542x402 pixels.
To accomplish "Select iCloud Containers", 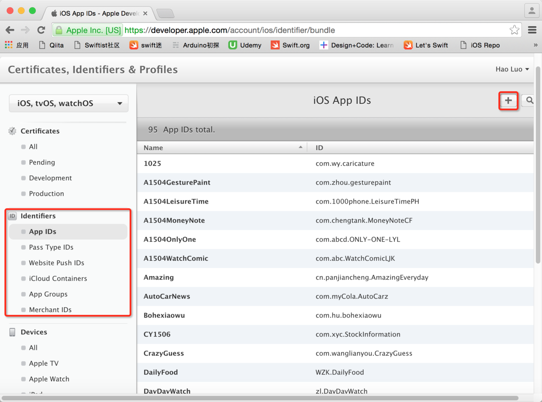I will coord(58,279).
